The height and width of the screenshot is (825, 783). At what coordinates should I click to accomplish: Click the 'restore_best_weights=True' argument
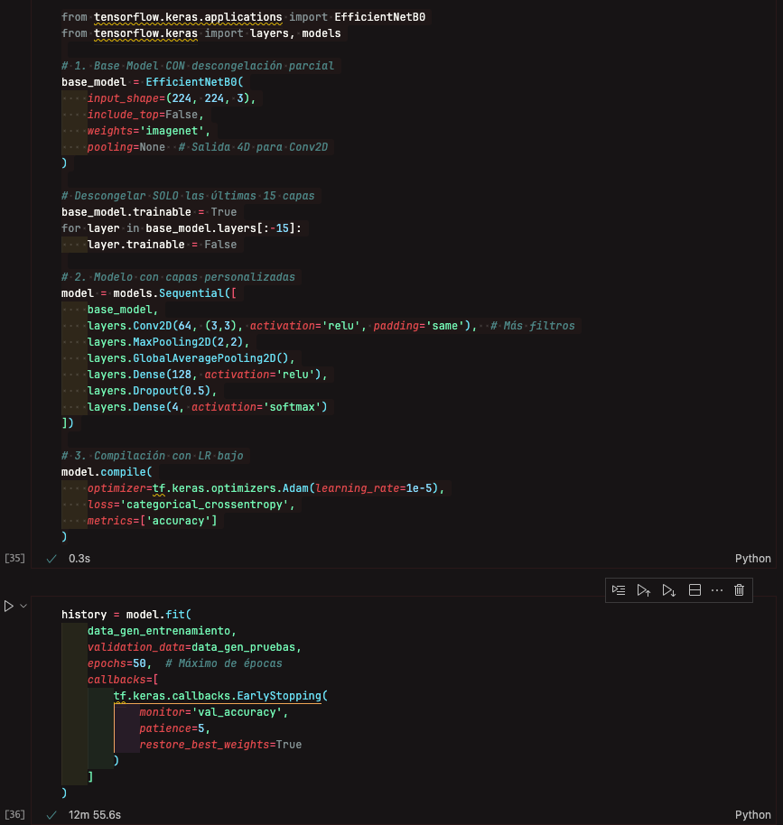[x=220, y=745]
